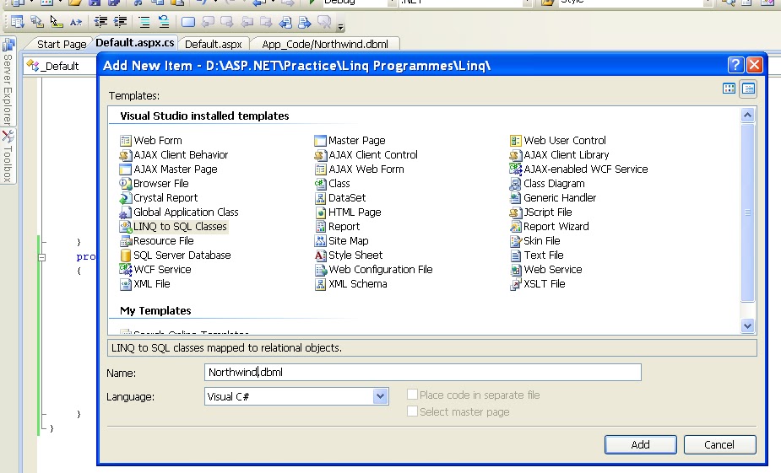This screenshot has width=781, height=473.
Task: Click Increase Line Indent toolbar icon
Action: click(x=120, y=21)
